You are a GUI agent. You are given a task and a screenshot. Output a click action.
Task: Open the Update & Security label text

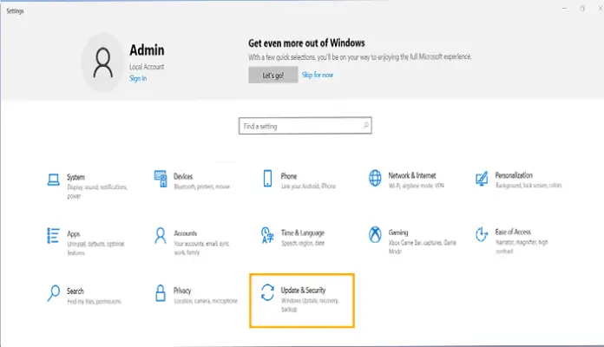pos(304,287)
